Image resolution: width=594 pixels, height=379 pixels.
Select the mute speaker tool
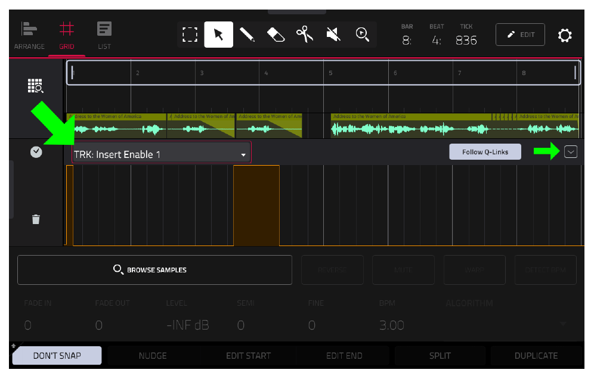pos(333,35)
